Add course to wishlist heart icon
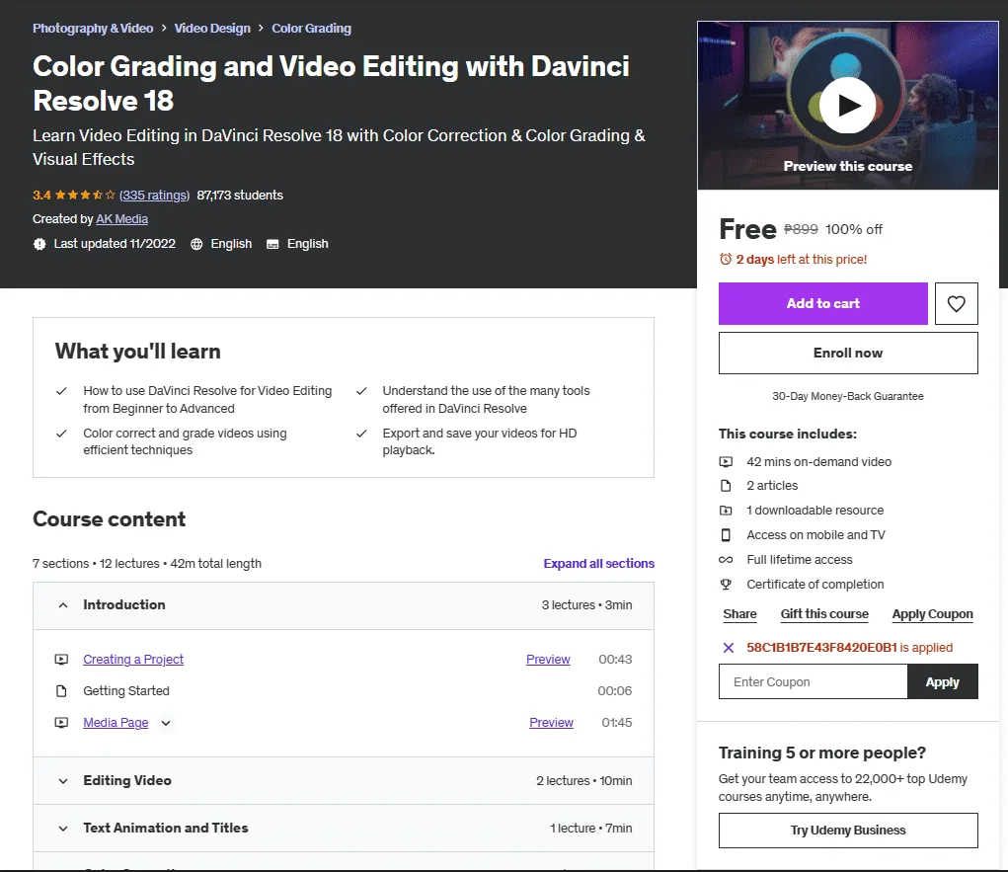Viewport: 1008px width, 872px height. coord(956,303)
